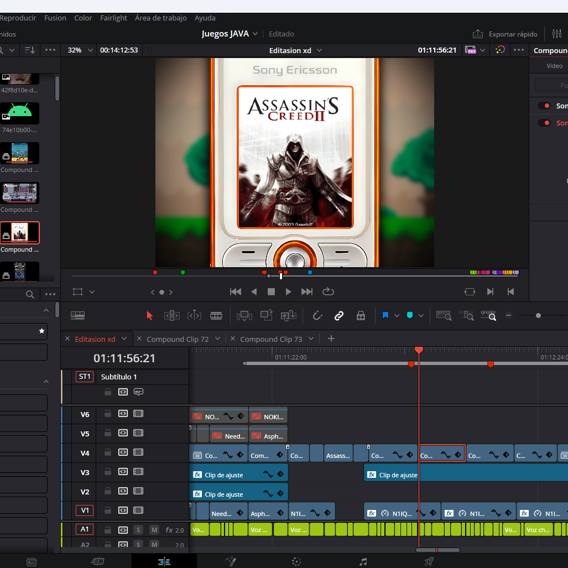
Task: Toggle timeline Snapping magnet icon
Action: pyautogui.click(x=317, y=316)
